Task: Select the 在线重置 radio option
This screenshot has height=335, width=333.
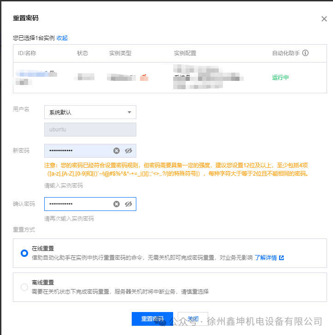Action: pyautogui.click(x=24, y=253)
